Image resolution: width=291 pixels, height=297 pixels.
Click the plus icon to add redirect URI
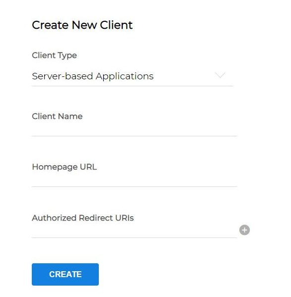point(244,230)
